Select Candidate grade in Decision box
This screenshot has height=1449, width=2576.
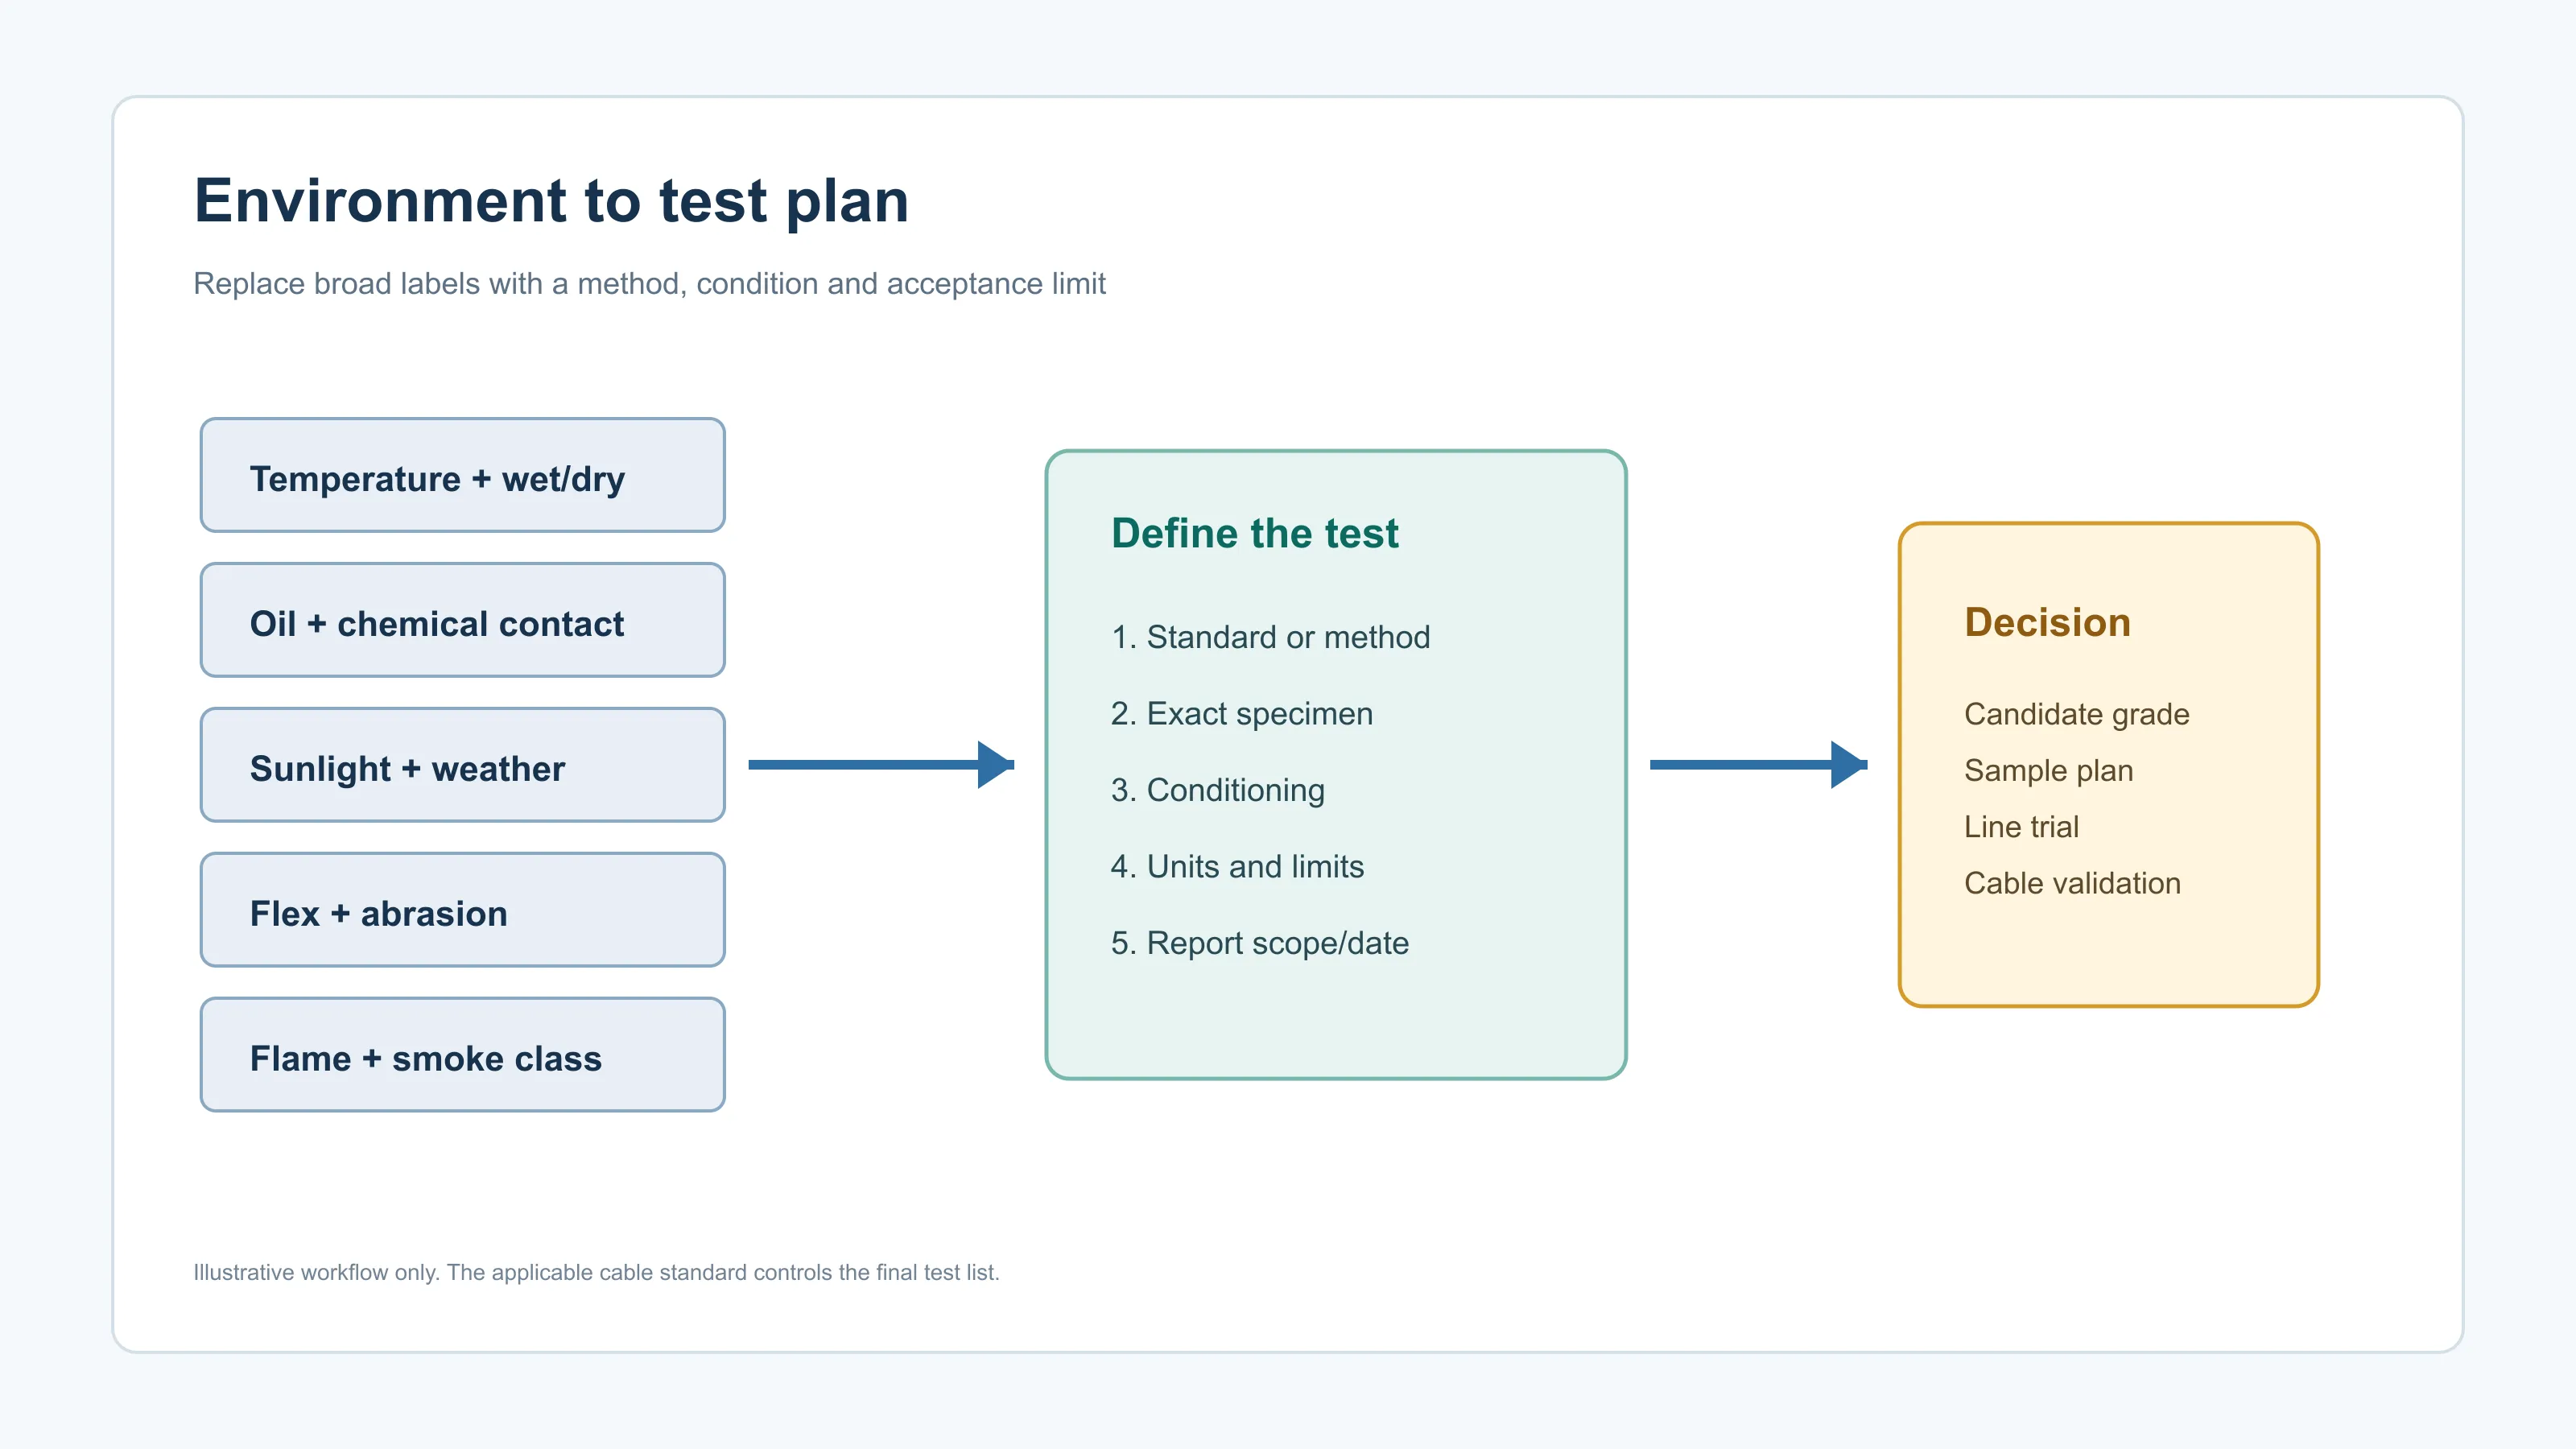click(2076, 714)
